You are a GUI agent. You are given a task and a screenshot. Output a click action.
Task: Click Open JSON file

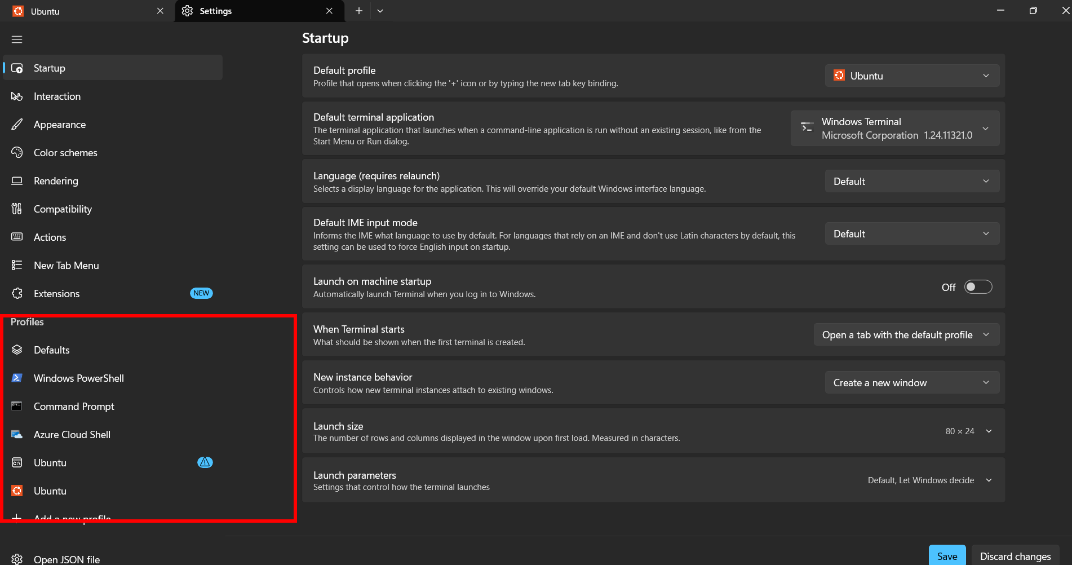coord(113,559)
